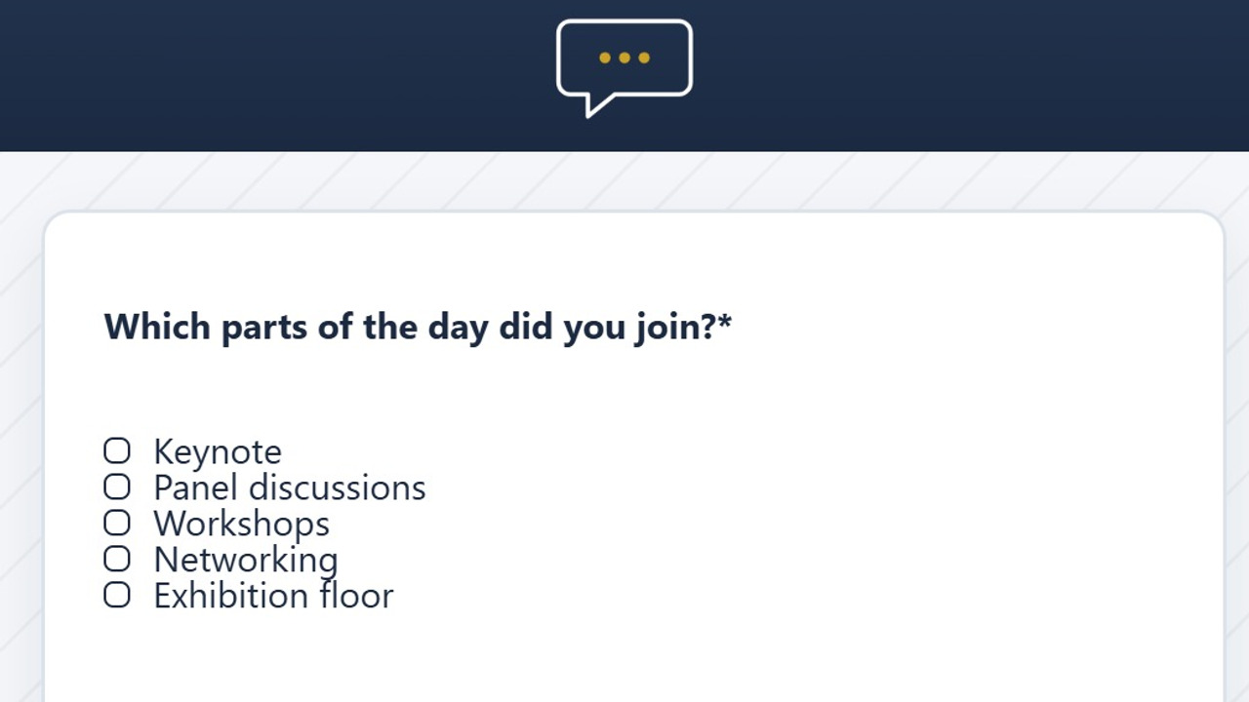The width and height of the screenshot is (1249, 702).
Task: Choose the Exhibition floor label text
Action: coord(273,596)
